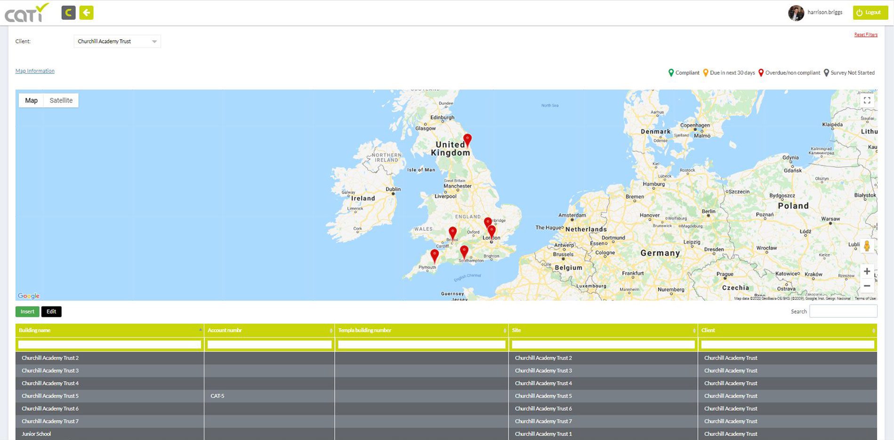Switch to Map view tab
The image size is (894, 440).
click(31, 101)
